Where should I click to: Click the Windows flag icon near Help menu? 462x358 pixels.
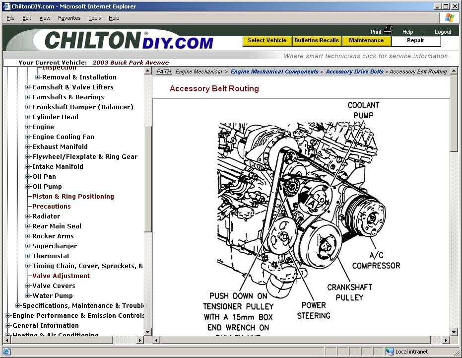coord(450,18)
